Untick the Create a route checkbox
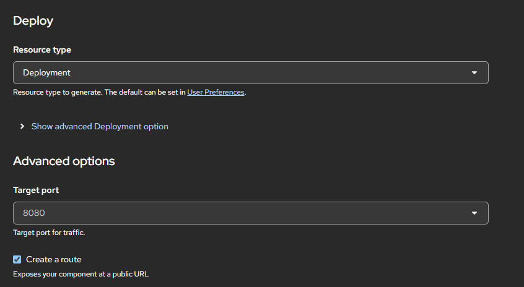524x287 pixels. (17, 260)
